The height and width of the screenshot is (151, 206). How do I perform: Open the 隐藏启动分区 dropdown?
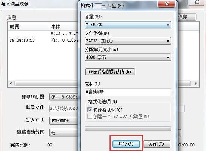pyautogui.click(x=64, y=133)
